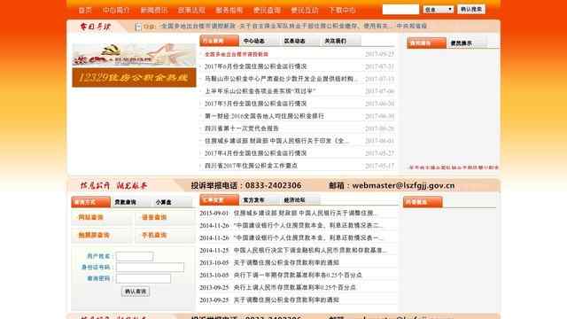Viewport: 567px width, 319px height.
Task: Open the 2013-09-25 关于调整住房公积金存贷款利率 notice
Action: pos(286,300)
